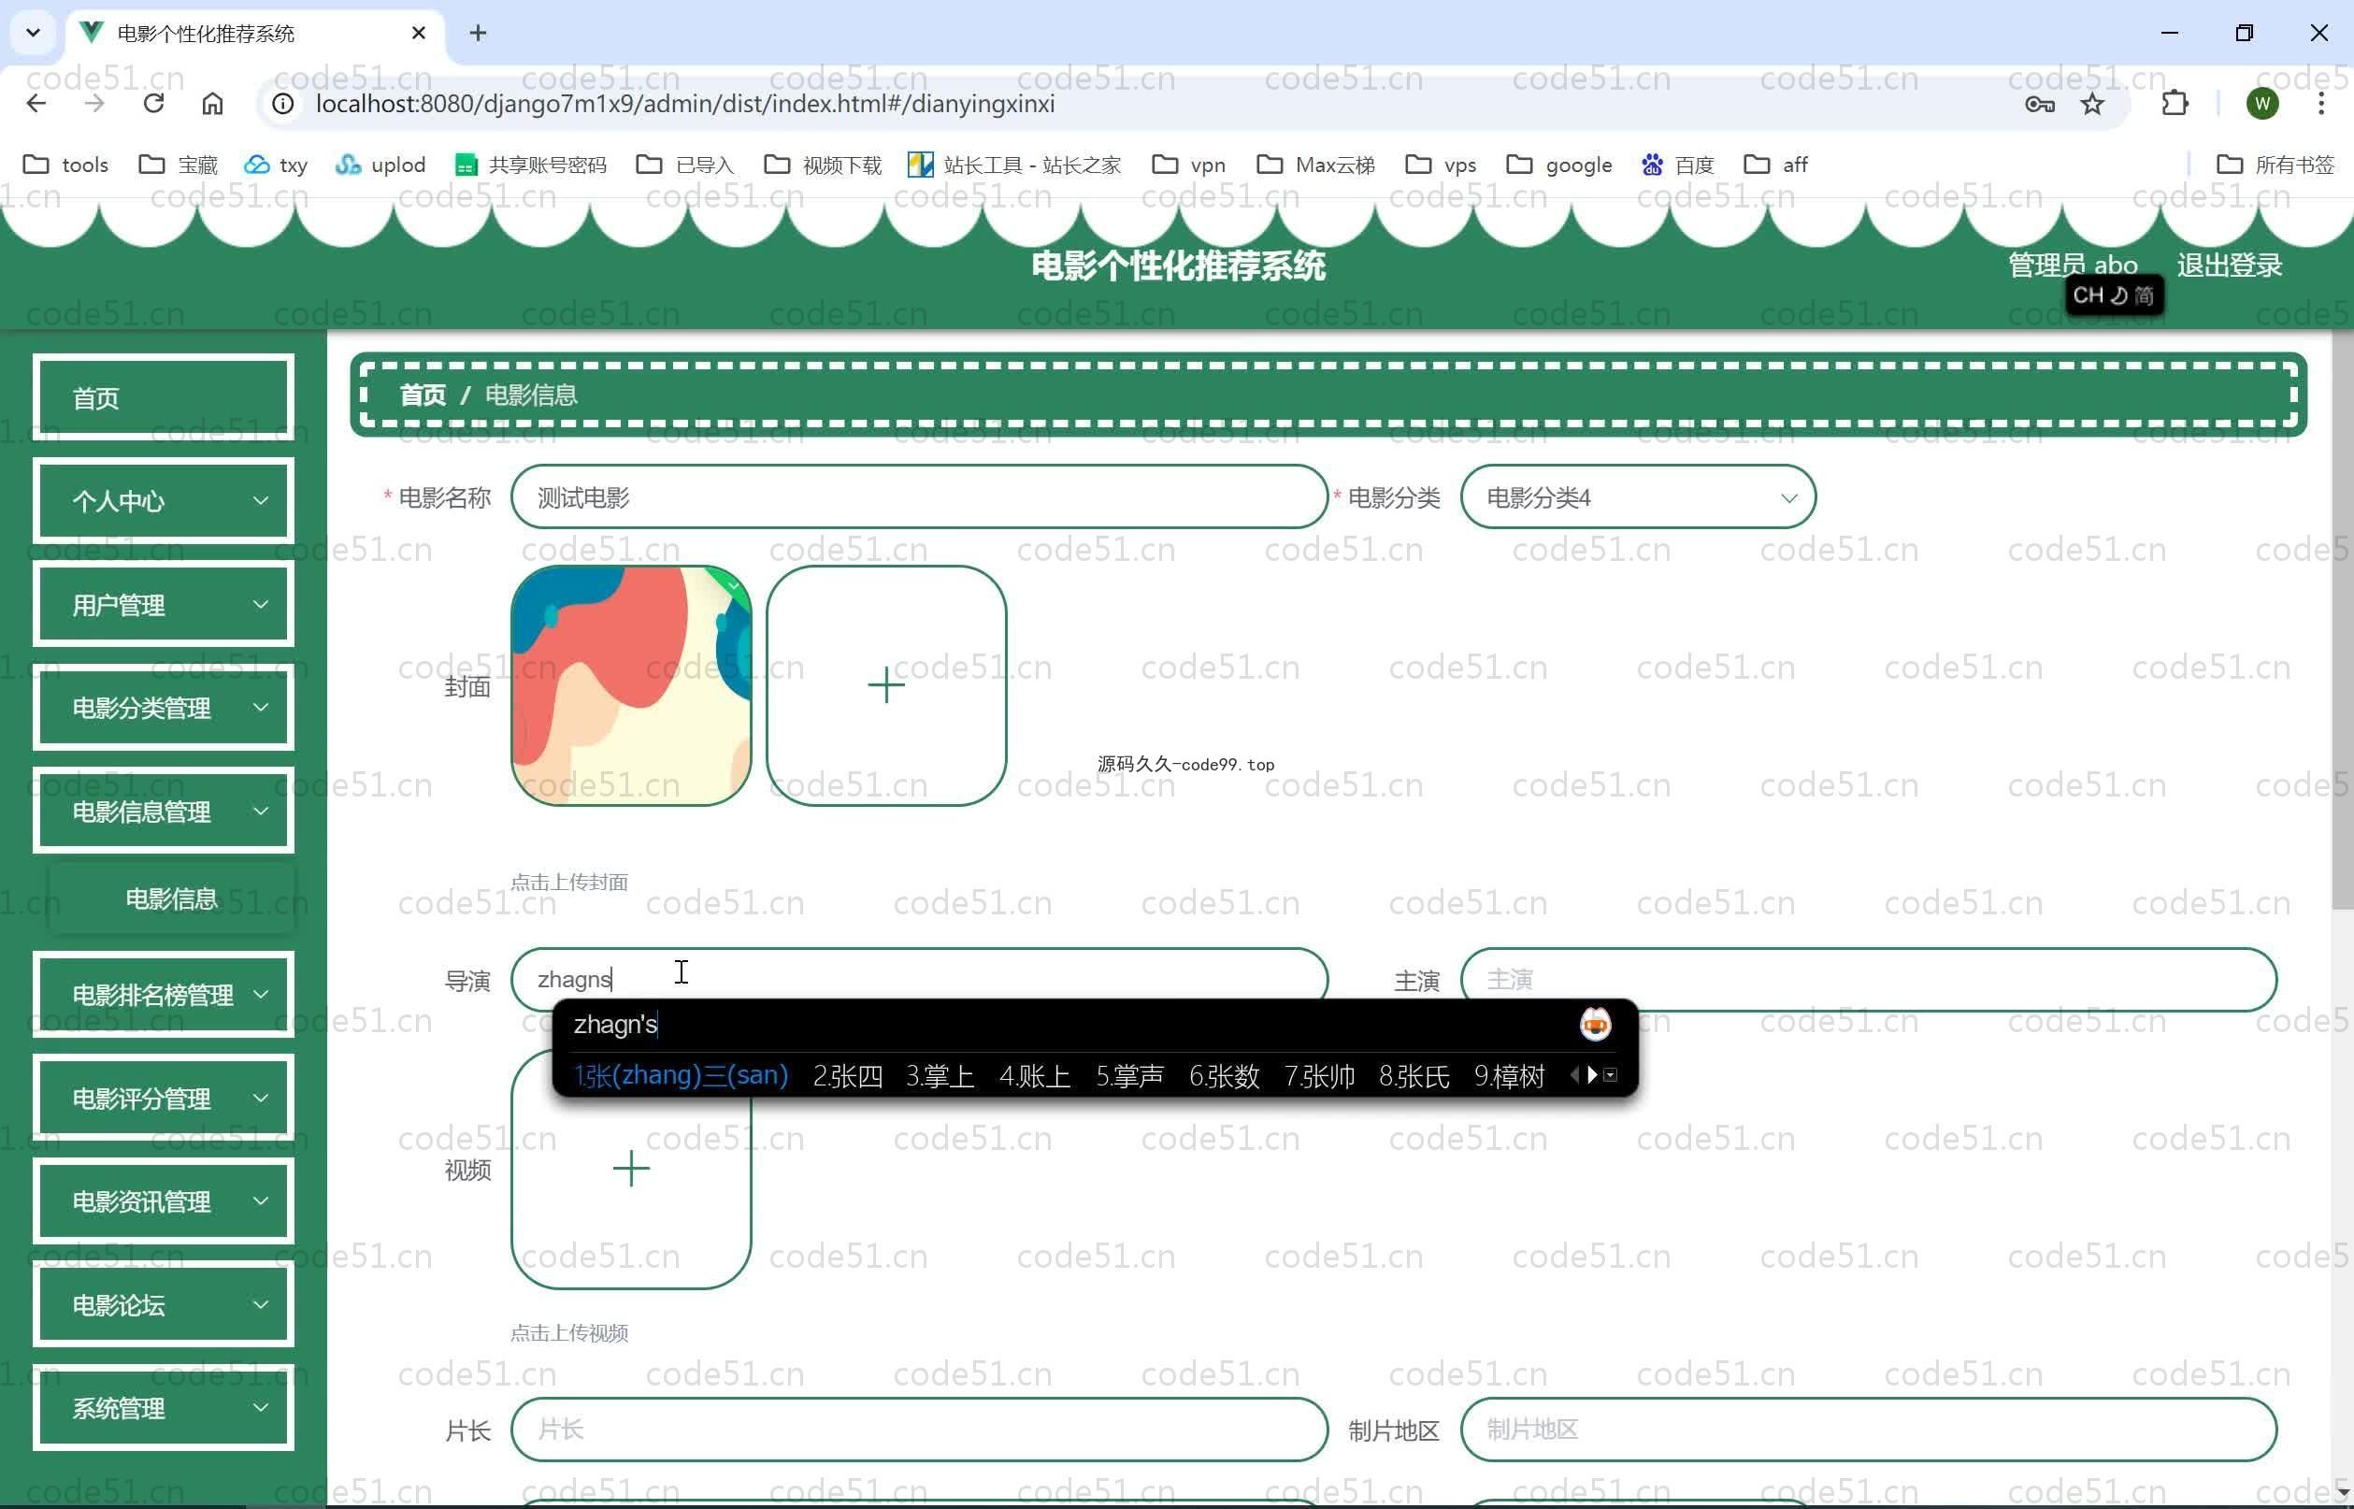Click the plus to upload another cover
Viewport: 2354px width, 1509px height.
point(885,685)
